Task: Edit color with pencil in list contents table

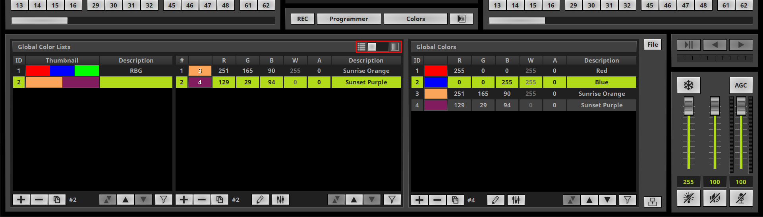Action: 260,200
